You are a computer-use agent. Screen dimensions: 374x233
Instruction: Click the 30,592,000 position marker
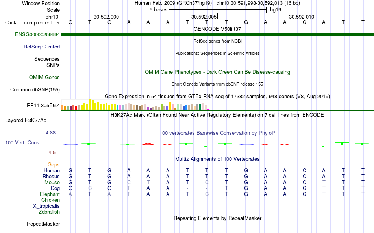(106, 17)
